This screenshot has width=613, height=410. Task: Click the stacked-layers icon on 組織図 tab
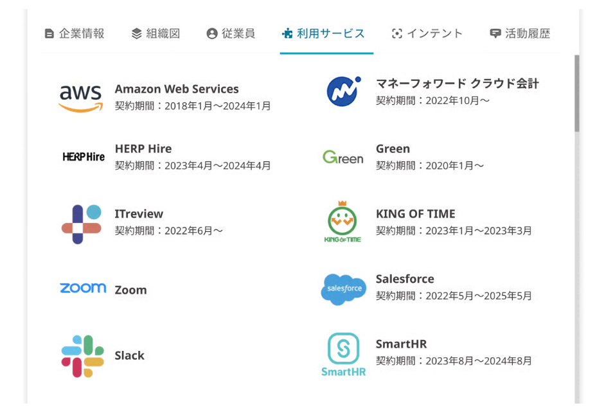[136, 33]
